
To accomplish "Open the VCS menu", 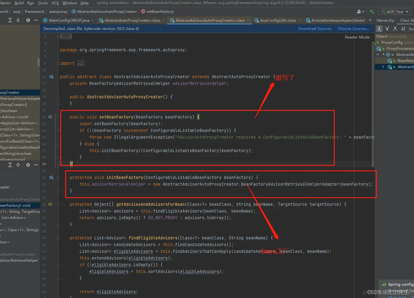I will pyautogui.click(x=55, y=3).
